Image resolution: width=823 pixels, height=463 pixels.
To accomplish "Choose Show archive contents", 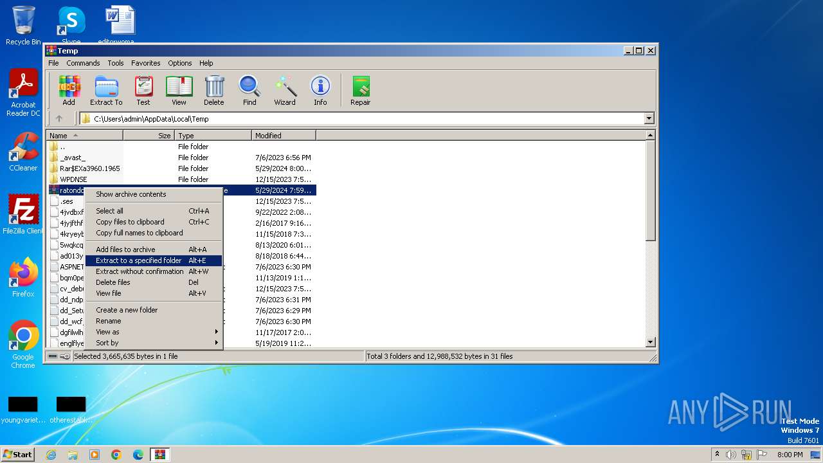I will (x=154, y=194).
